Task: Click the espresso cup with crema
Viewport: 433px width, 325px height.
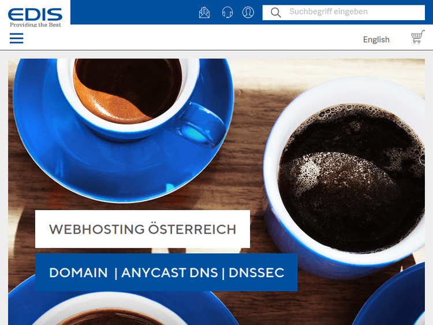Action: point(128,91)
